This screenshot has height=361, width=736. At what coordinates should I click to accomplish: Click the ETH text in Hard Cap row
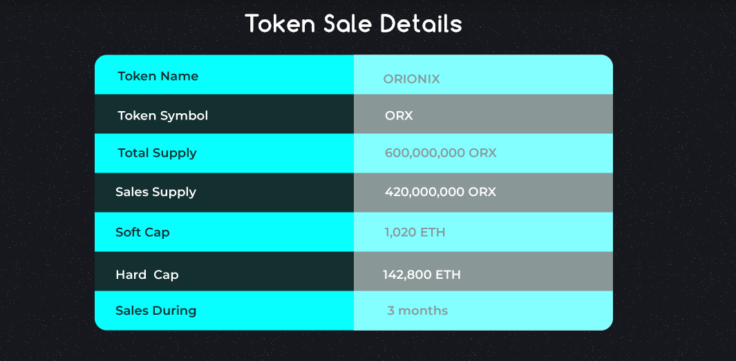[448, 275]
